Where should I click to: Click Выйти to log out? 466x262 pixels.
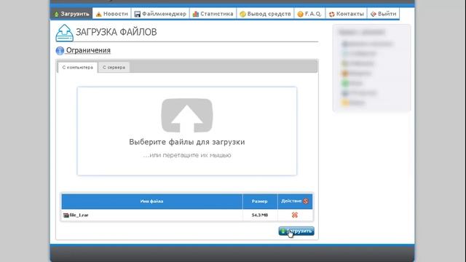click(384, 14)
